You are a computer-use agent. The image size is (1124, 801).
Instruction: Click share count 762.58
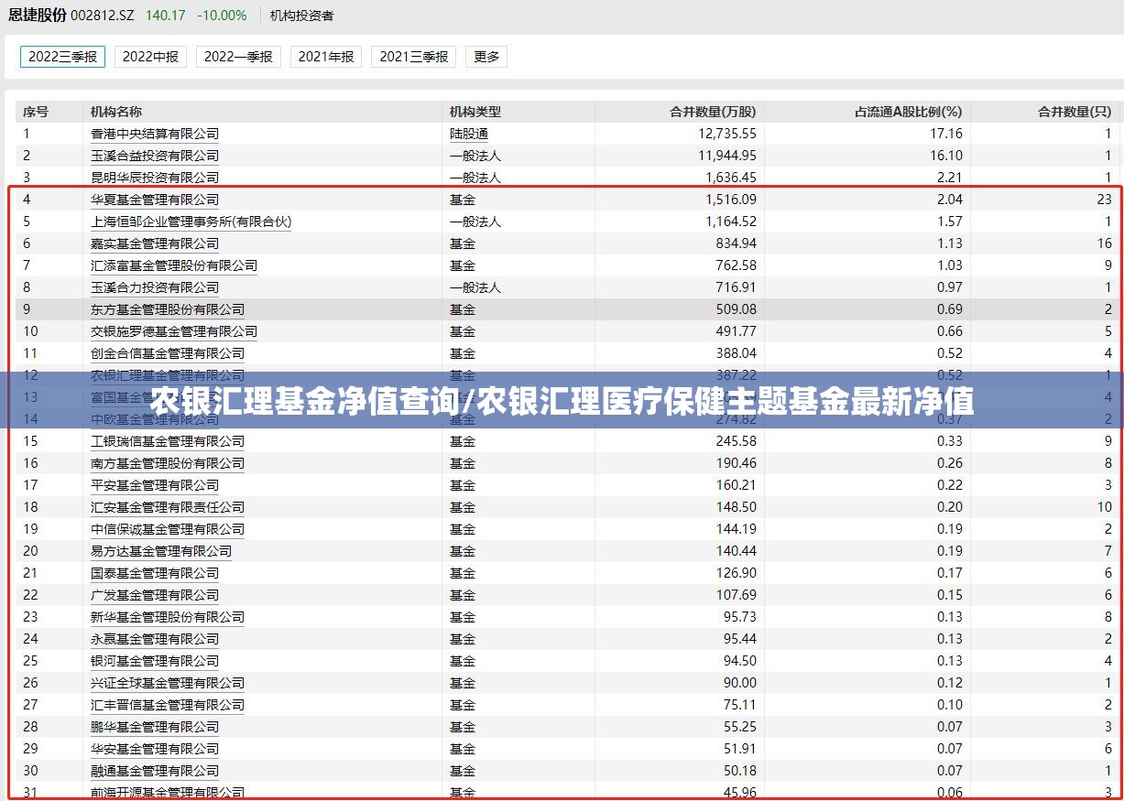737,265
